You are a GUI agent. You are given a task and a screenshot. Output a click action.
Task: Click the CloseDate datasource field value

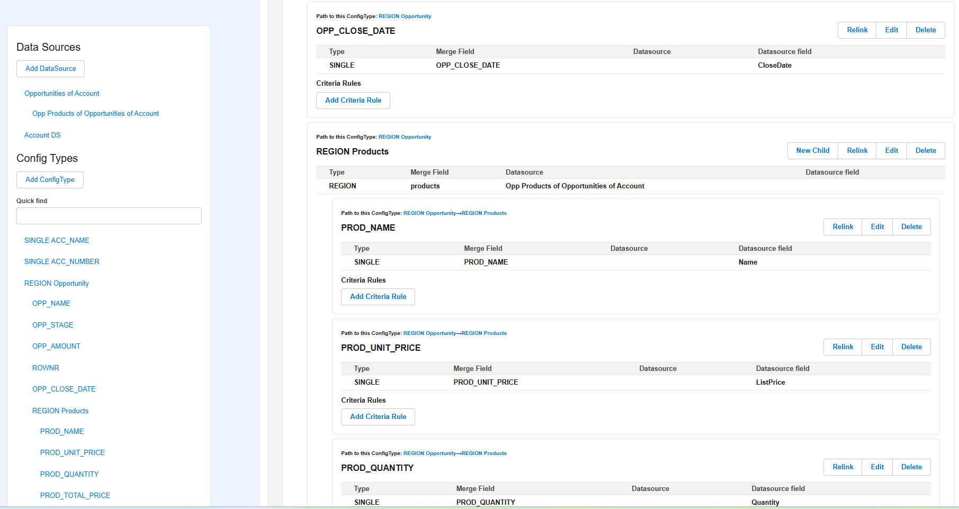[775, 66]
